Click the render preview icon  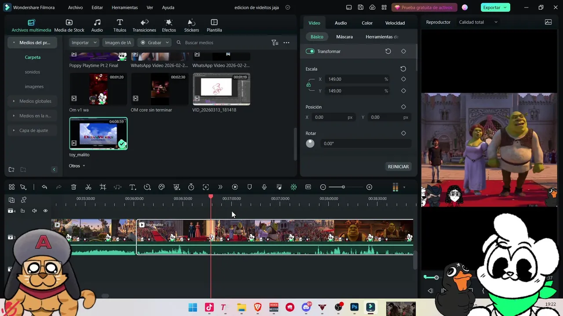(x=235, y=187)
